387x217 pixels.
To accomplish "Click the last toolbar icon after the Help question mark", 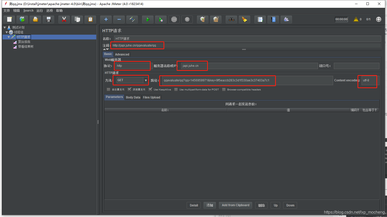I will 286,19.
